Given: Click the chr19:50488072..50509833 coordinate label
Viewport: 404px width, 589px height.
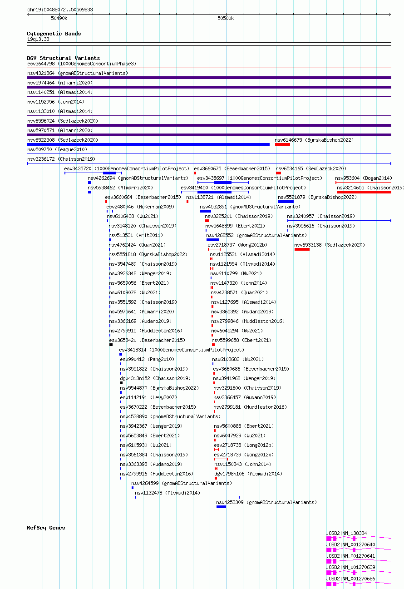Looking at the screenshot, I should 60,10.
